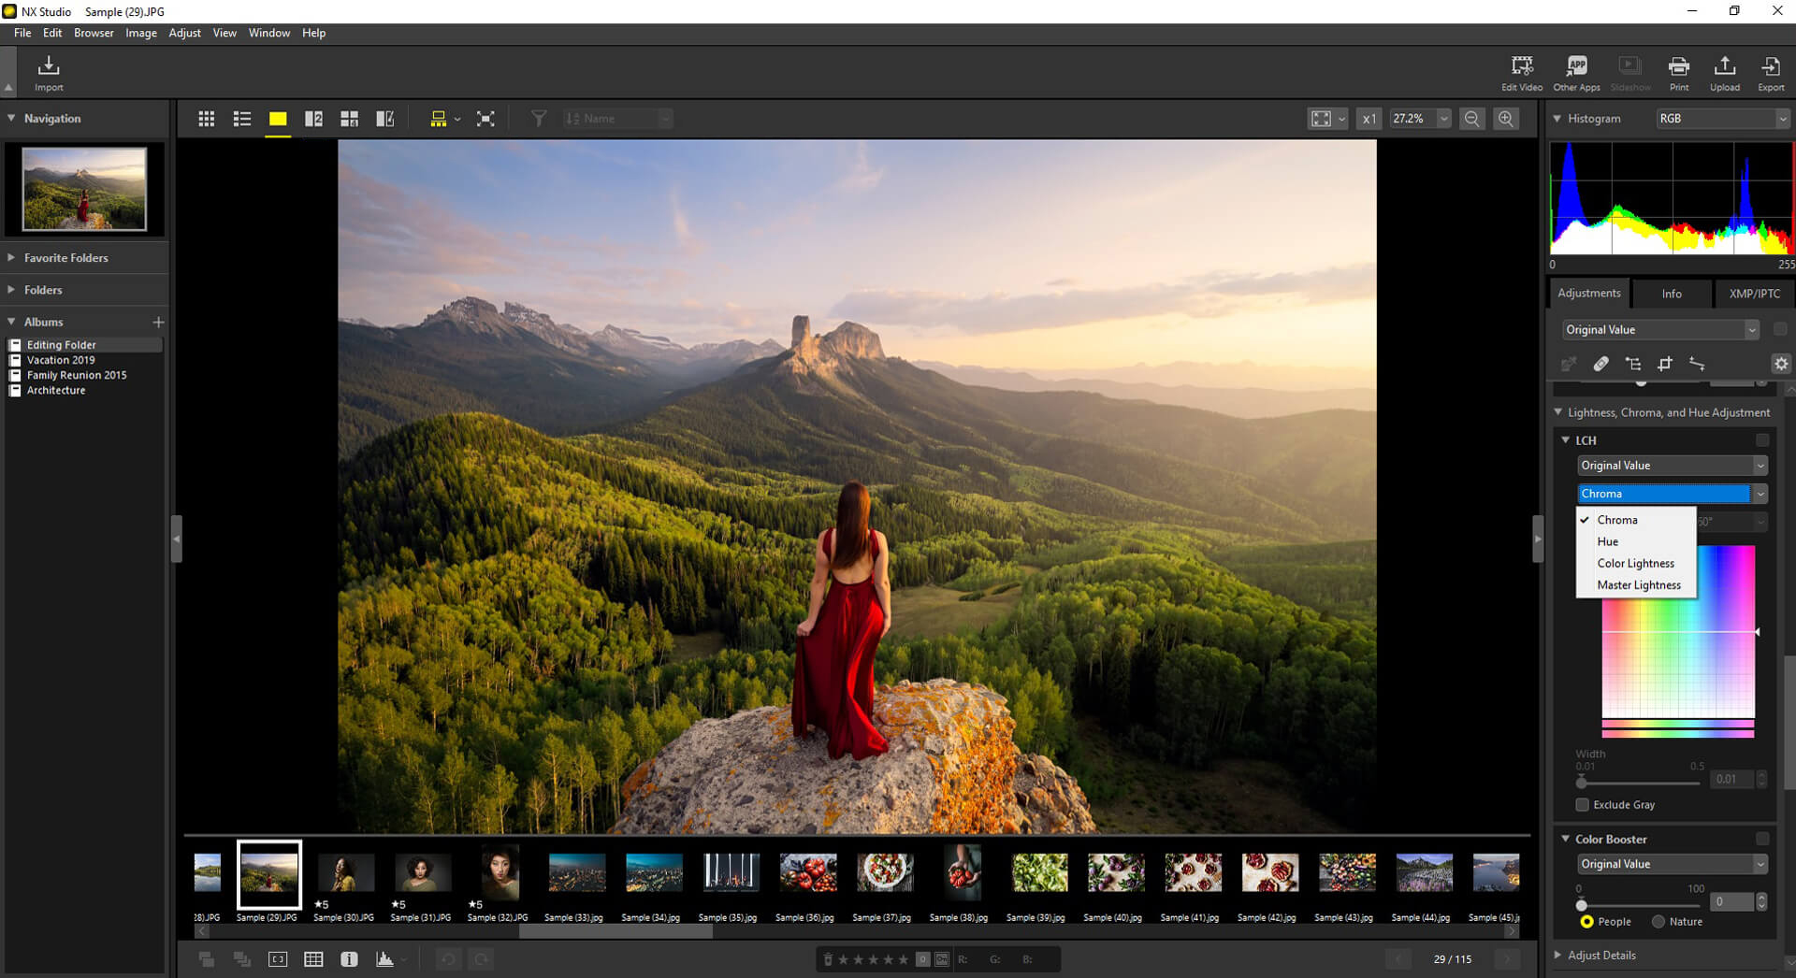Switch to the XMP/IPTC tab

click(x=1753, y=294)
